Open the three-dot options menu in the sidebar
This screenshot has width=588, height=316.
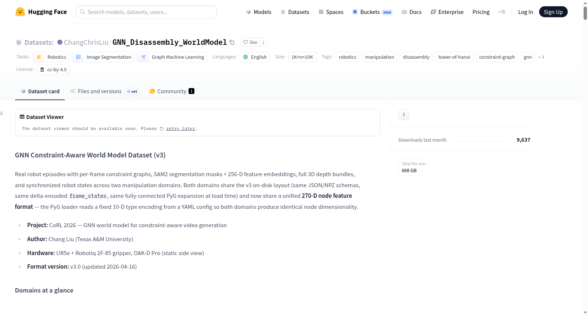404,115
